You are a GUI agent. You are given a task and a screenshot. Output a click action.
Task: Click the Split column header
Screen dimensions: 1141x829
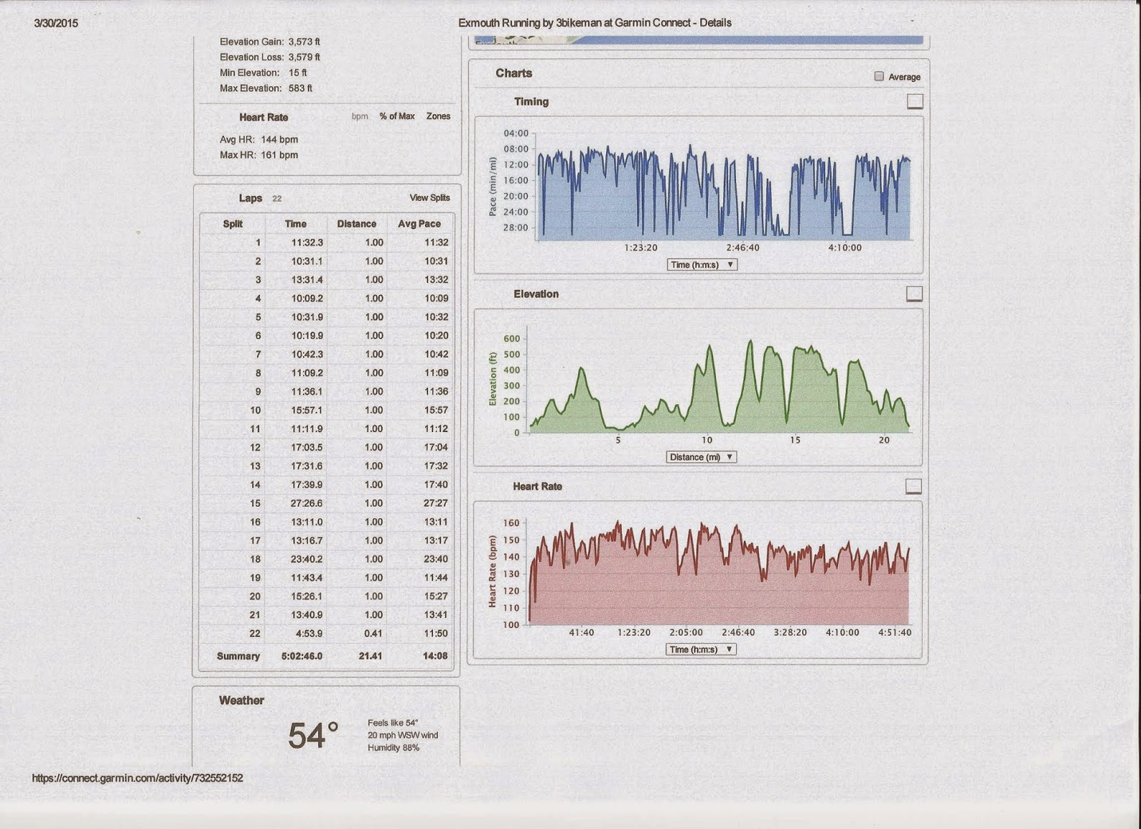coord(232,224)
